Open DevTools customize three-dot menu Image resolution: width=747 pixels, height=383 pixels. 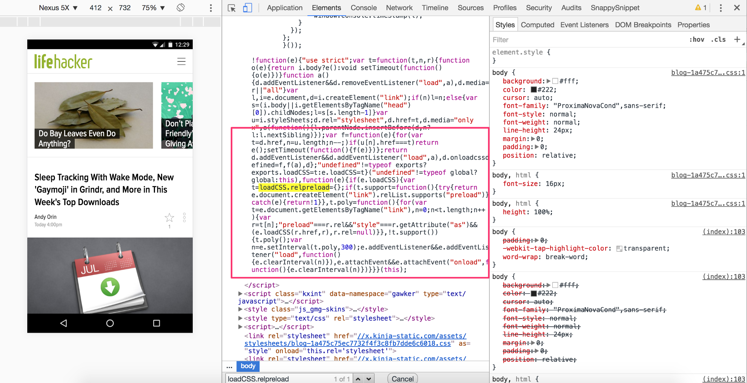[721, 8]
